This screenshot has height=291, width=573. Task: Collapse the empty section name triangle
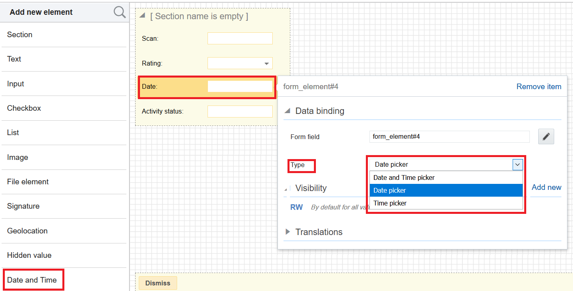142,16
